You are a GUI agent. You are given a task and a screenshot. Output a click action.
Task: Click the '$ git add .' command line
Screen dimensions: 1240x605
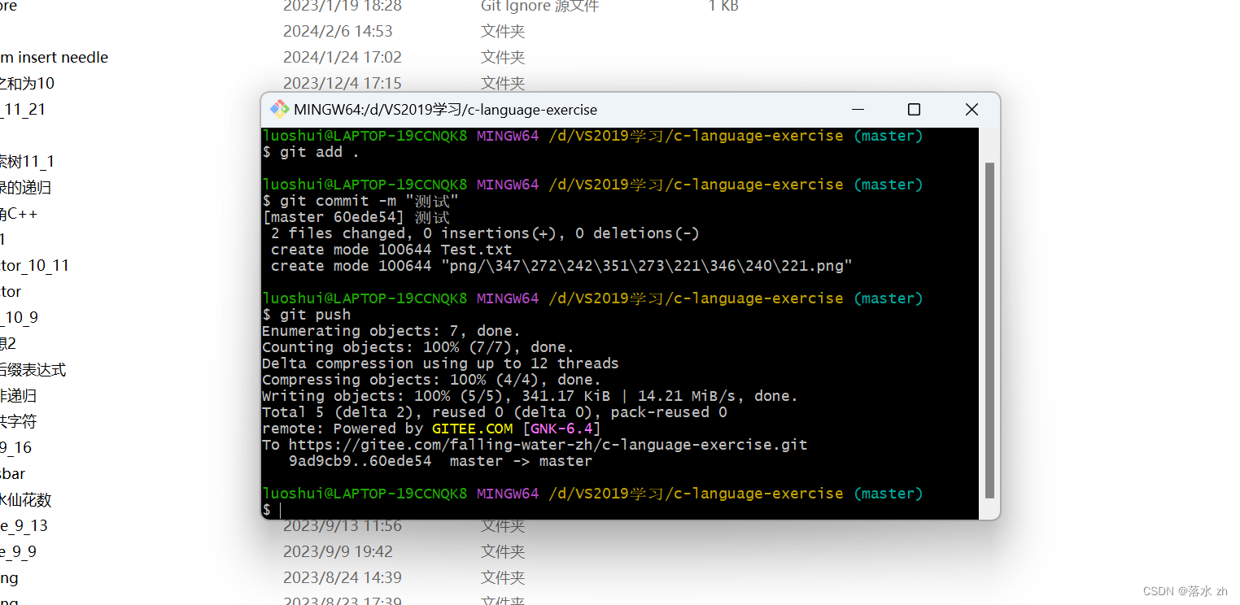tap(311, 152)
